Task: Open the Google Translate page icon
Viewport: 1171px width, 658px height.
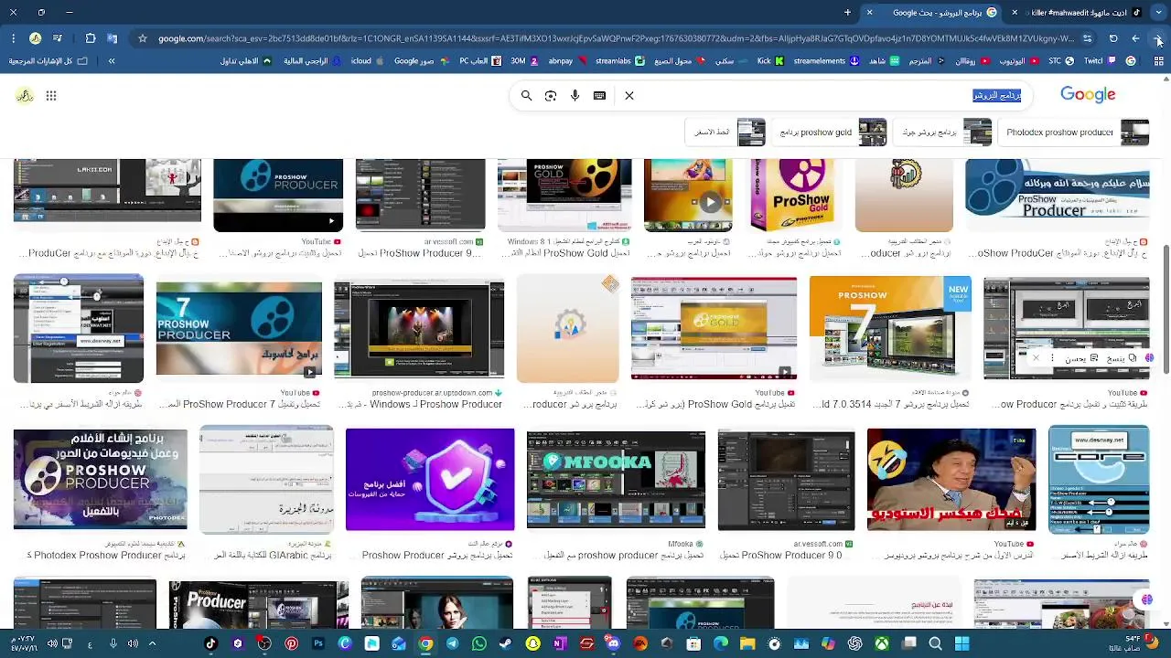Action: pos(113,38)
